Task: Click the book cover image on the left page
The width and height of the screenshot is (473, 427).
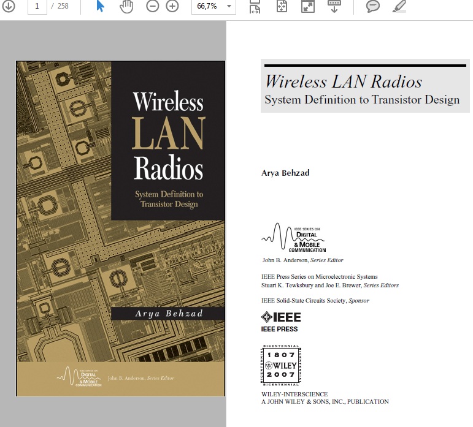Action: (120, 228)
